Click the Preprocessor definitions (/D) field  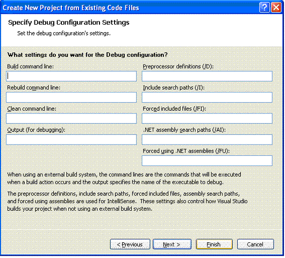207,76
